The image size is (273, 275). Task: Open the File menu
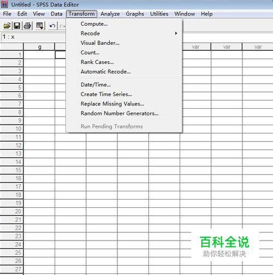7,14
